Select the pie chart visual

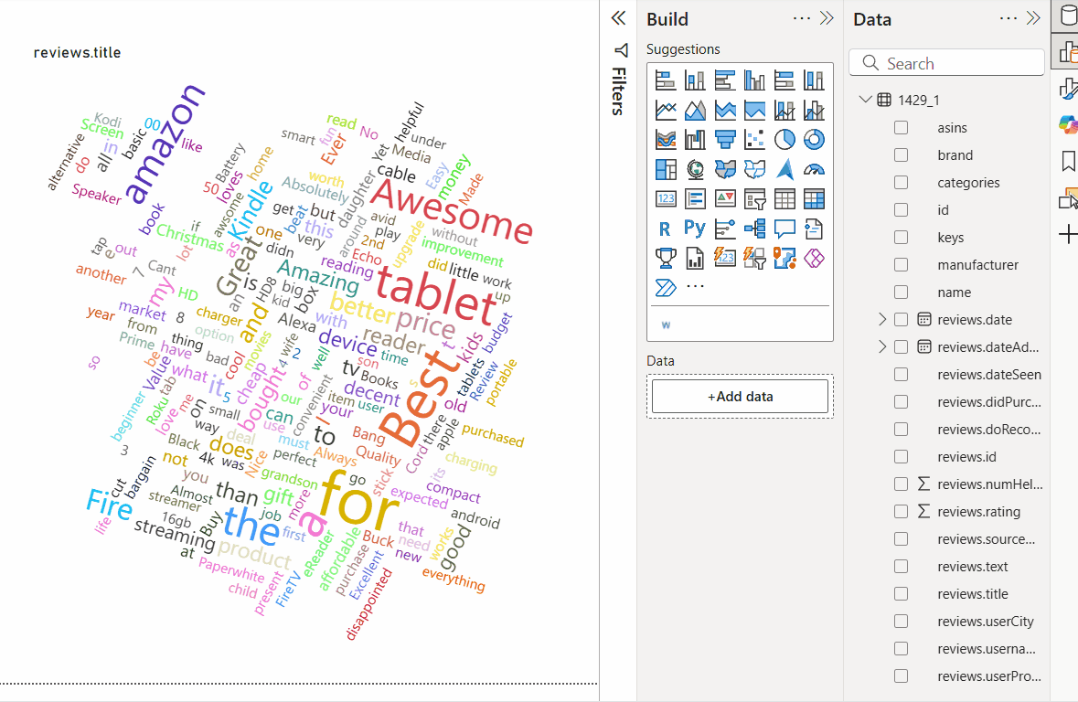[784, 139]
